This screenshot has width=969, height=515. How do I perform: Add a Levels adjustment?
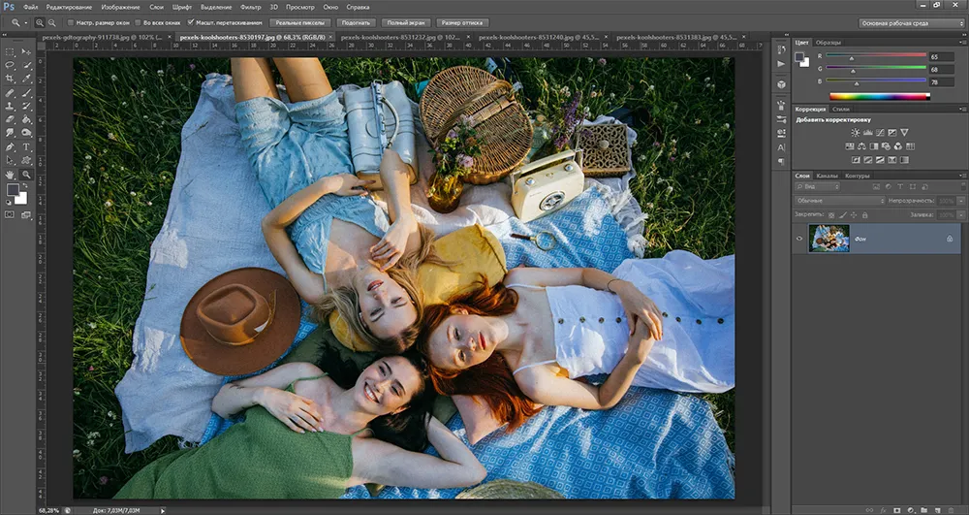(x=867, y=132)
